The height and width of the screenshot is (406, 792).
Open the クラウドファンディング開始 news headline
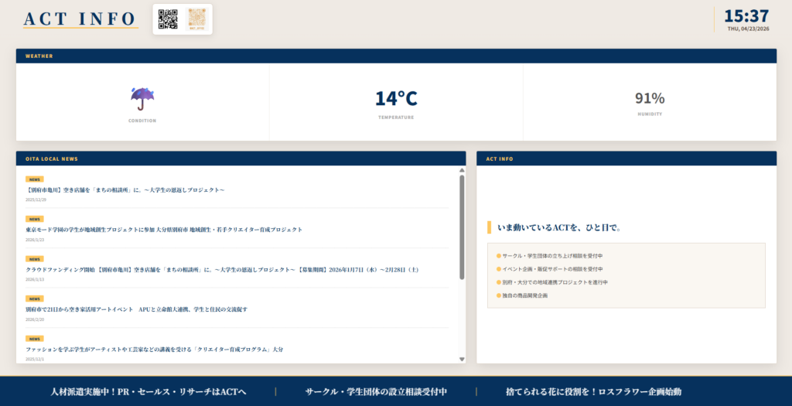click(x=222, y=270)
